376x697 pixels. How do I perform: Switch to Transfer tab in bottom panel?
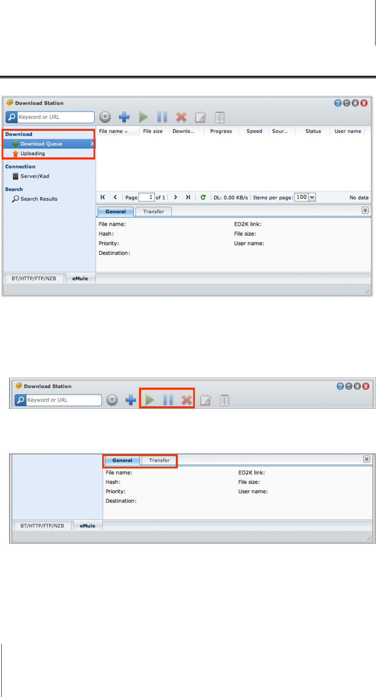coord(160,460)
